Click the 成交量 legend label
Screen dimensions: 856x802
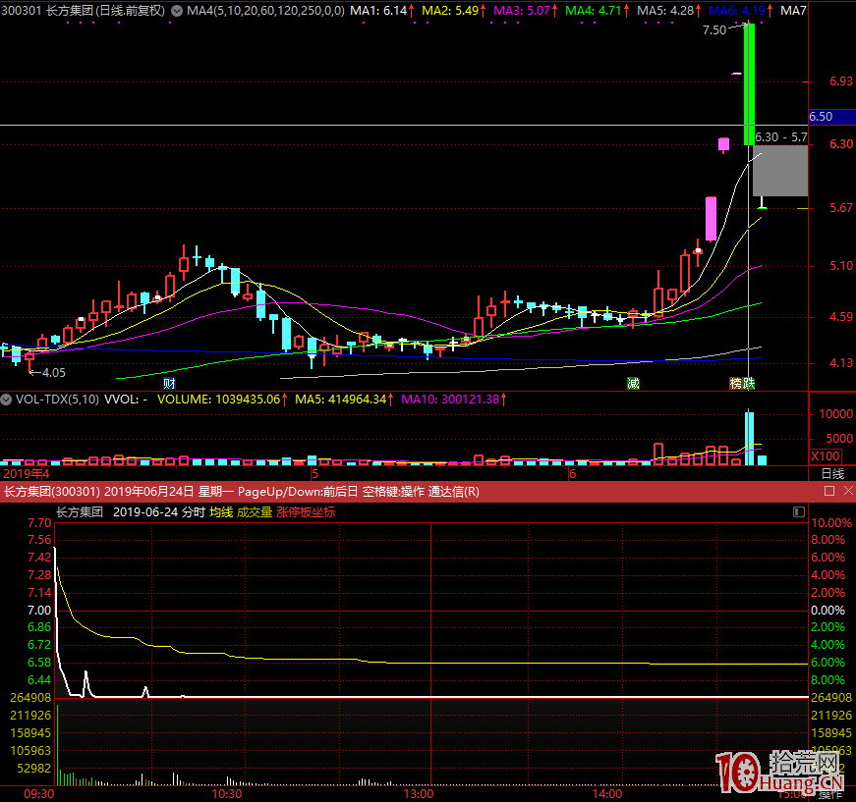255,512
